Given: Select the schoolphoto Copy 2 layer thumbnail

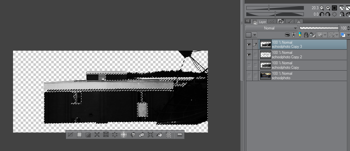Looking at the screenshot, I should coord(266,55).
